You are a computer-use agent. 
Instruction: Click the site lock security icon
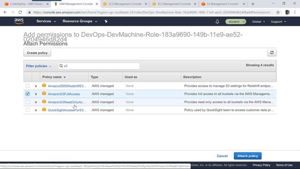point(30,13)
